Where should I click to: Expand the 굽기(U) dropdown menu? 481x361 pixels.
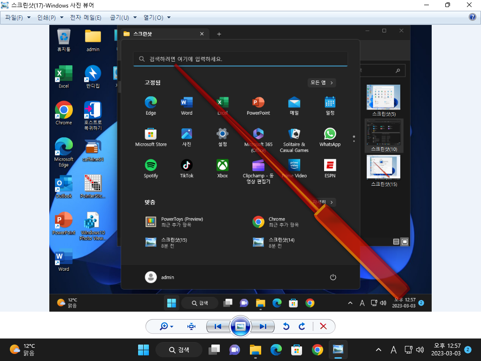click(x=124, y=17)
